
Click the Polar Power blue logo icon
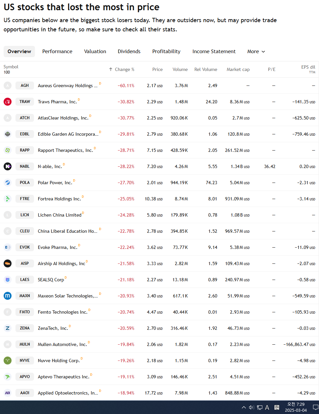click(8, 183)
